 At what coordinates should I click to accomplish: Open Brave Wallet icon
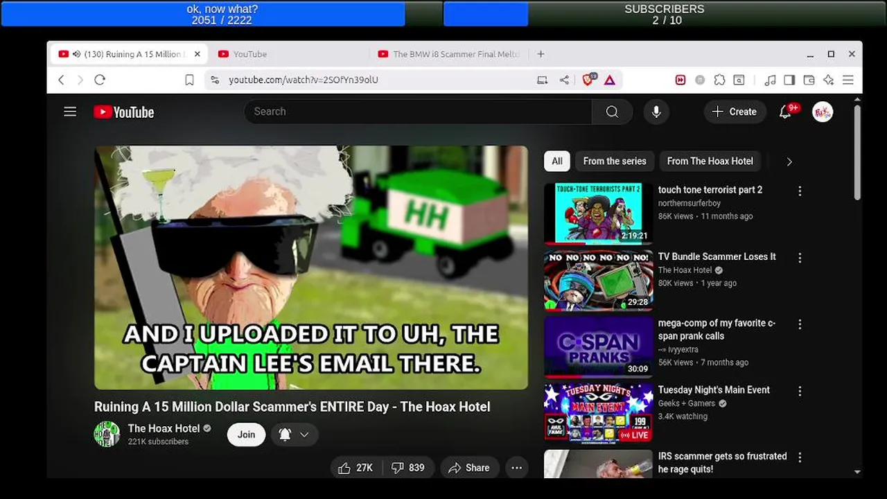pos(809,80)
